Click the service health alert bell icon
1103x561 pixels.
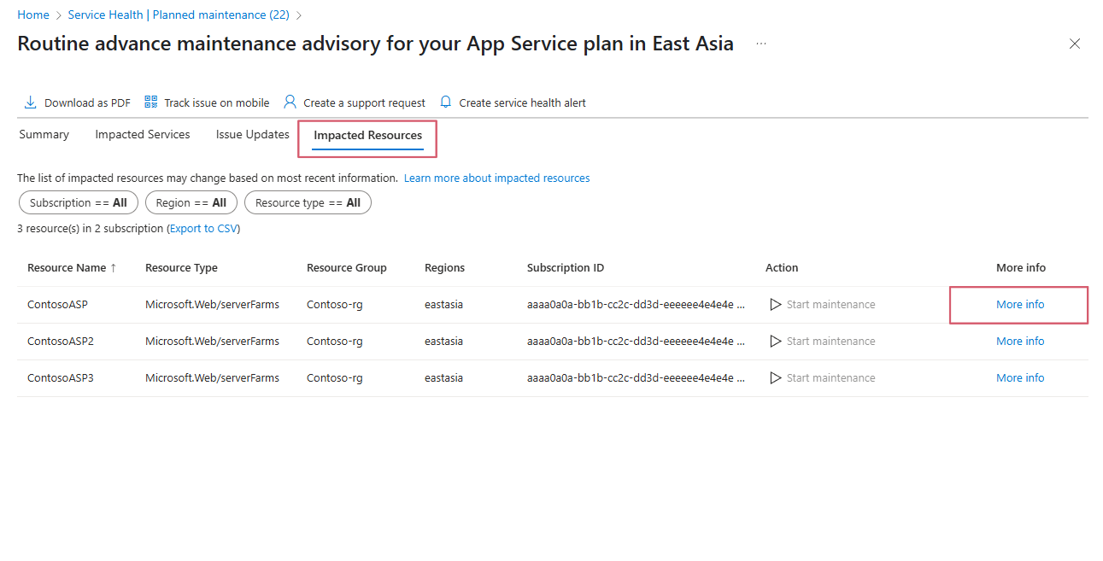445,102
